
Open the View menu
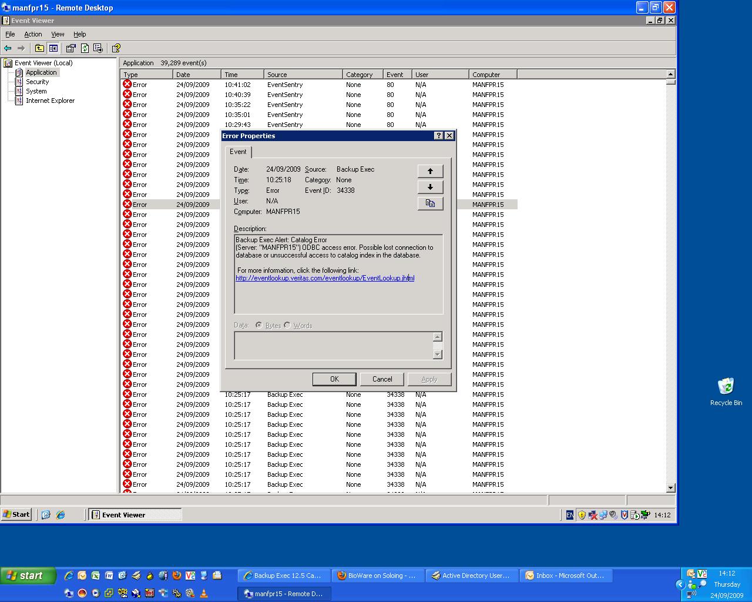58,34
